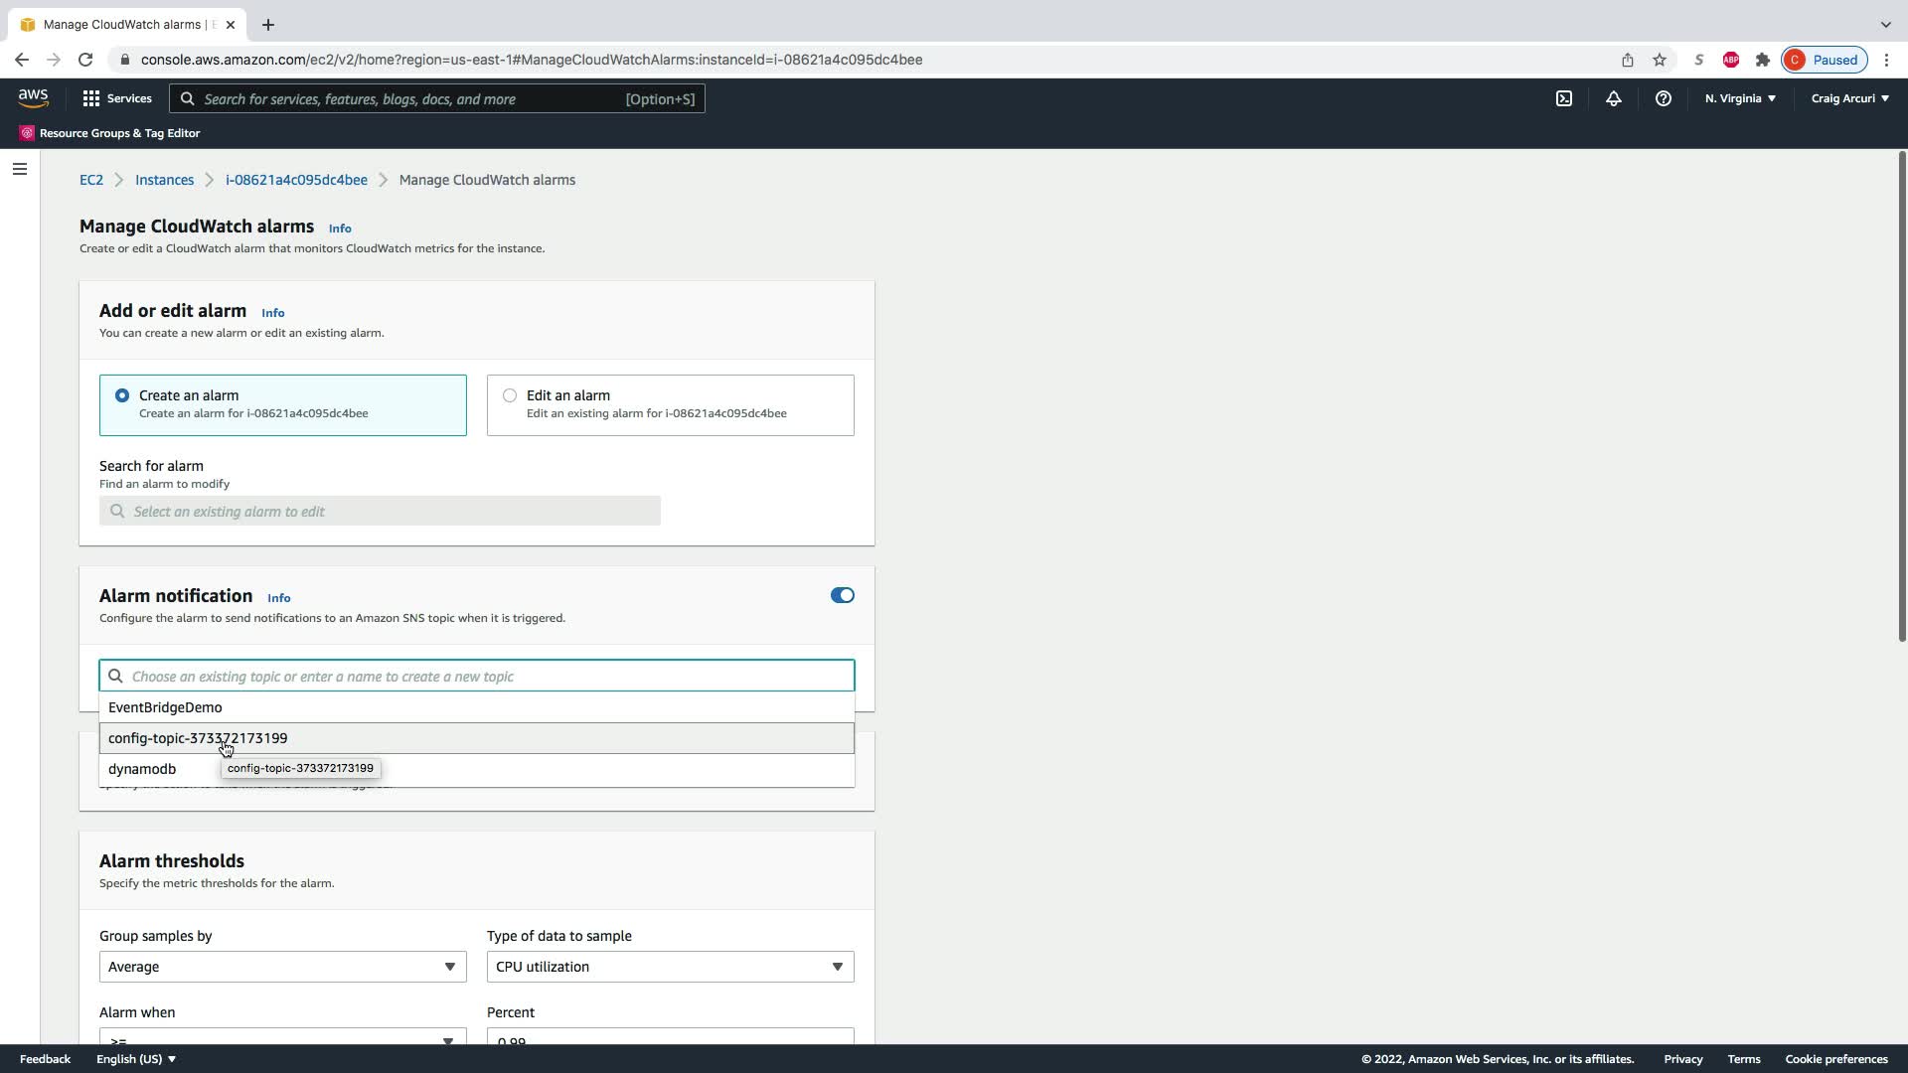Open the Group samples by dropdown
Image resolution: width=1908 pixels, height=1073 pixels.
[x=282, y=967]
